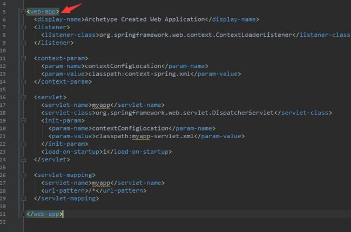Click 'myapp' servlet-name on line 17
This screenshot has height=232, width=351.
click(101, 105)
